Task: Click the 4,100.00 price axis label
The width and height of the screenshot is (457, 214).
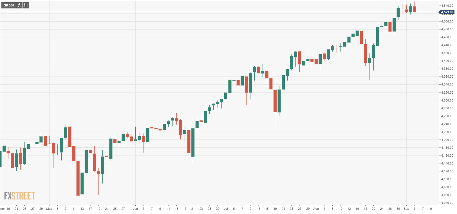Action: (x=447, y=179)
